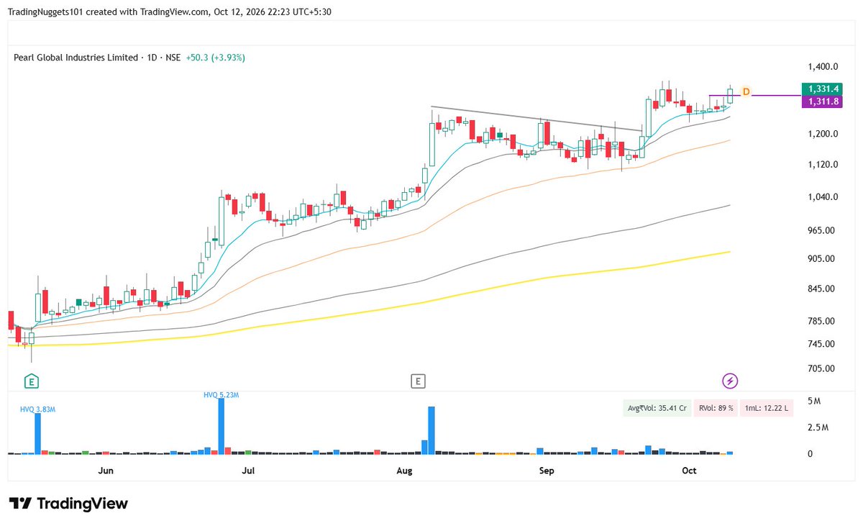Click the 5 M volume axis label

(815, 401)
